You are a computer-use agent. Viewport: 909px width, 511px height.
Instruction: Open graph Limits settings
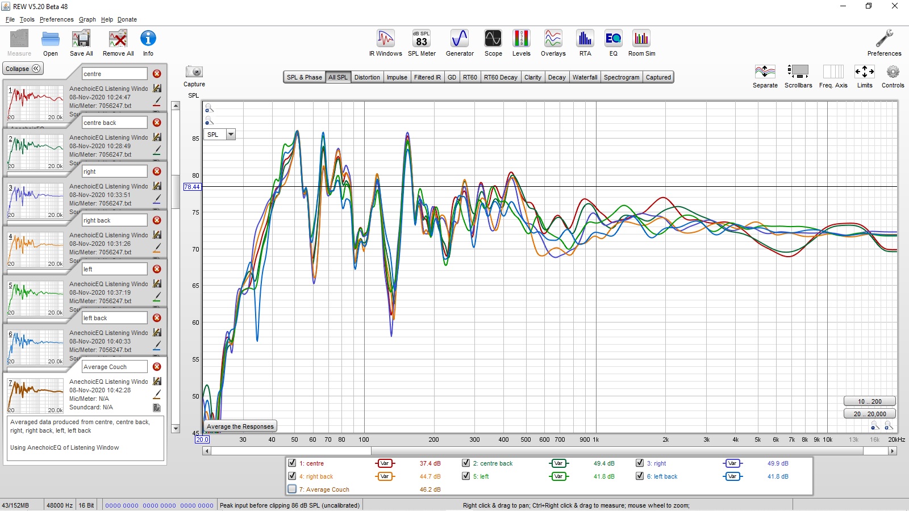pos(865,76)
